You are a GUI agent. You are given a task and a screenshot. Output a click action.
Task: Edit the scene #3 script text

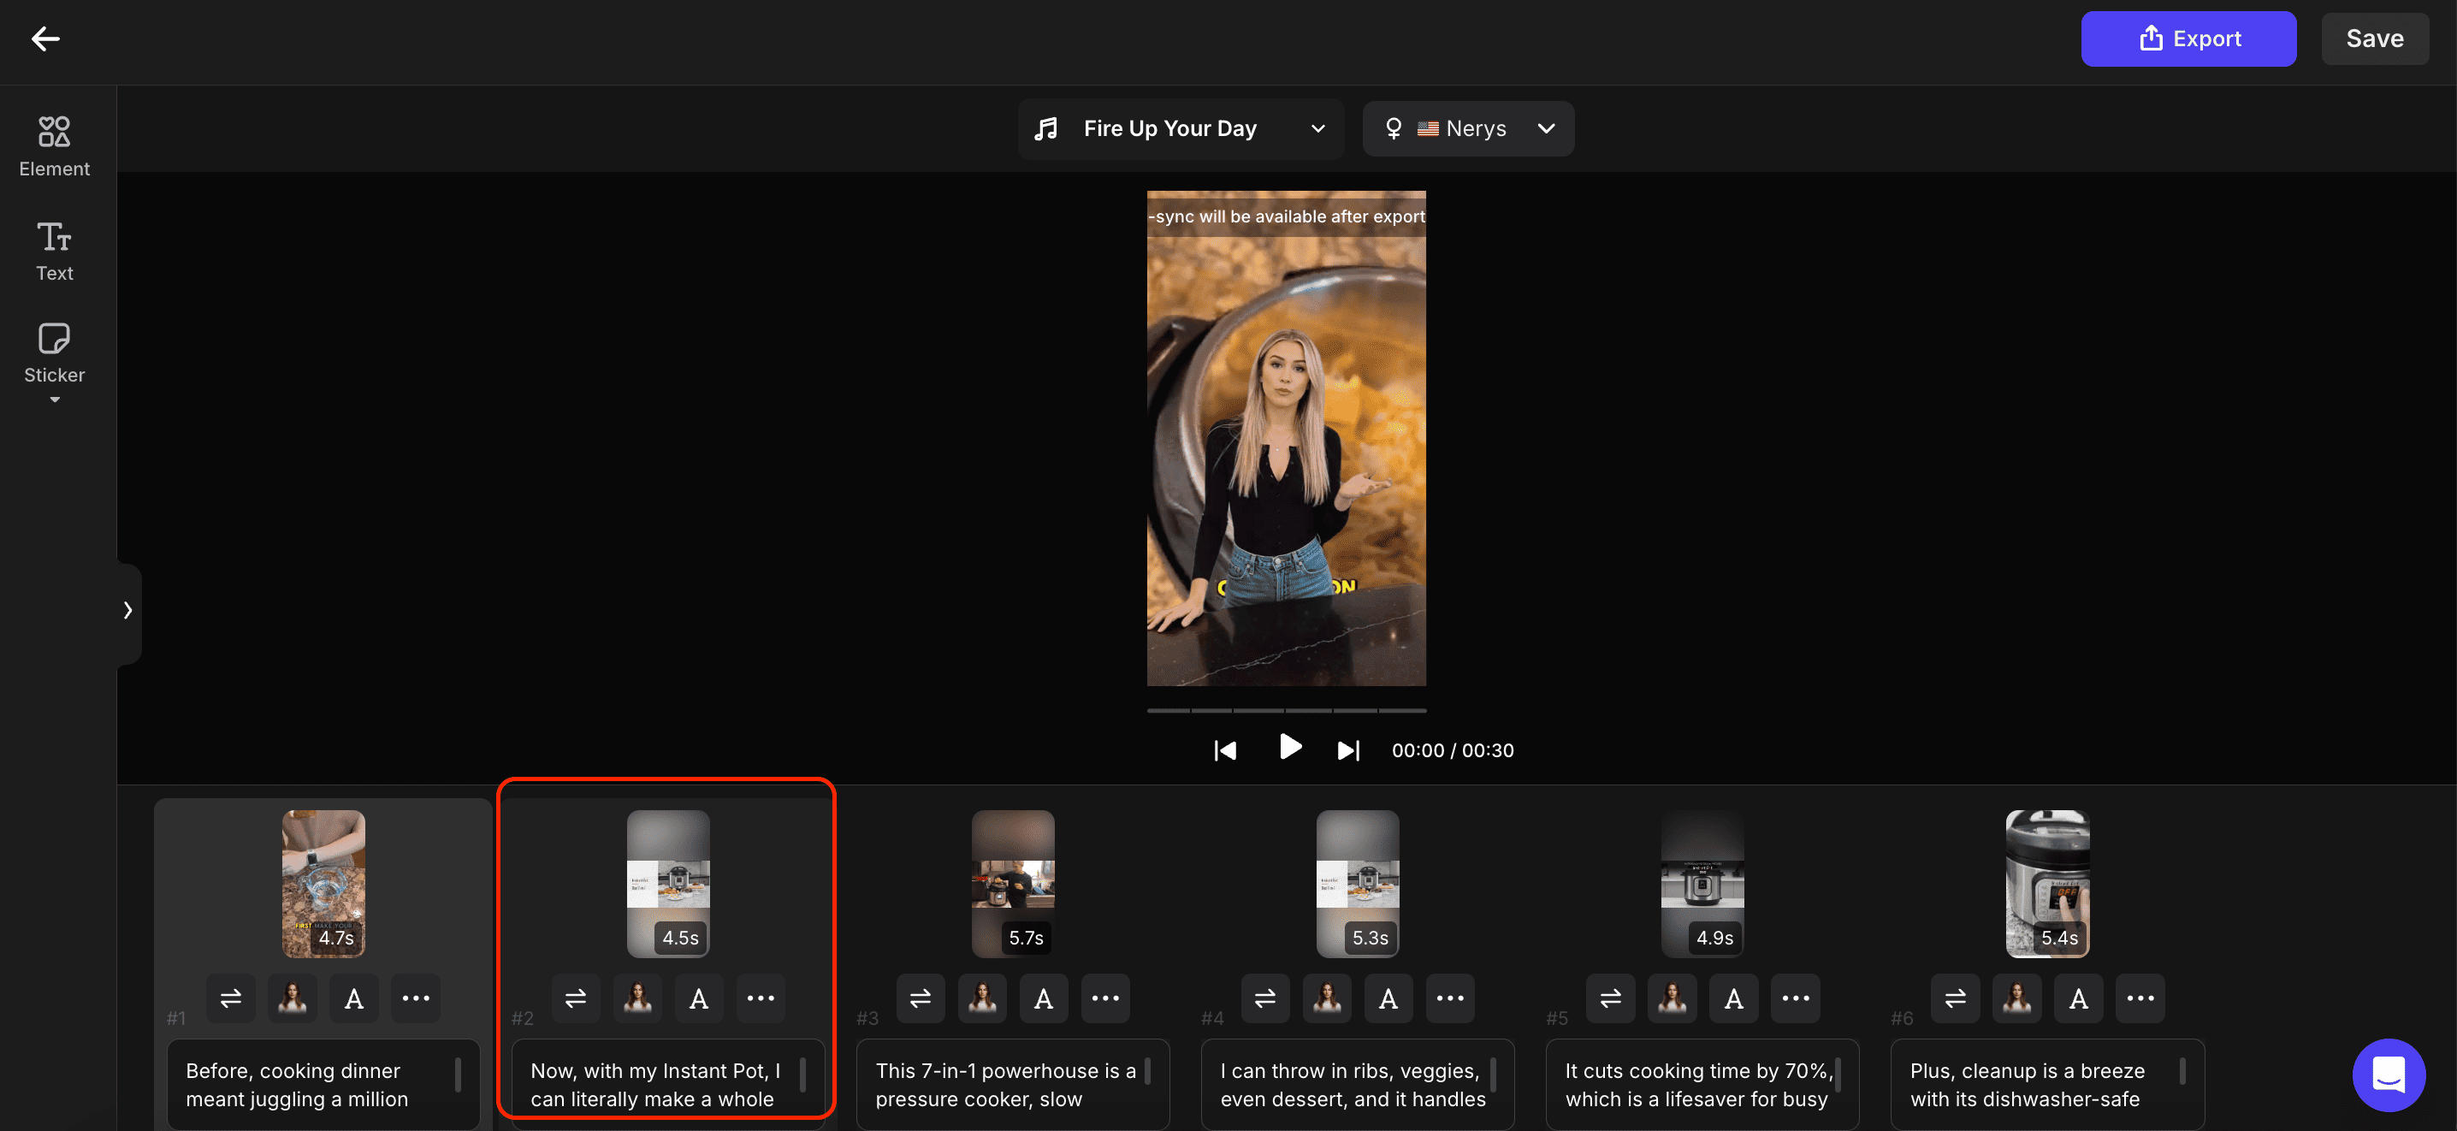click(x=1004, y=1084)
